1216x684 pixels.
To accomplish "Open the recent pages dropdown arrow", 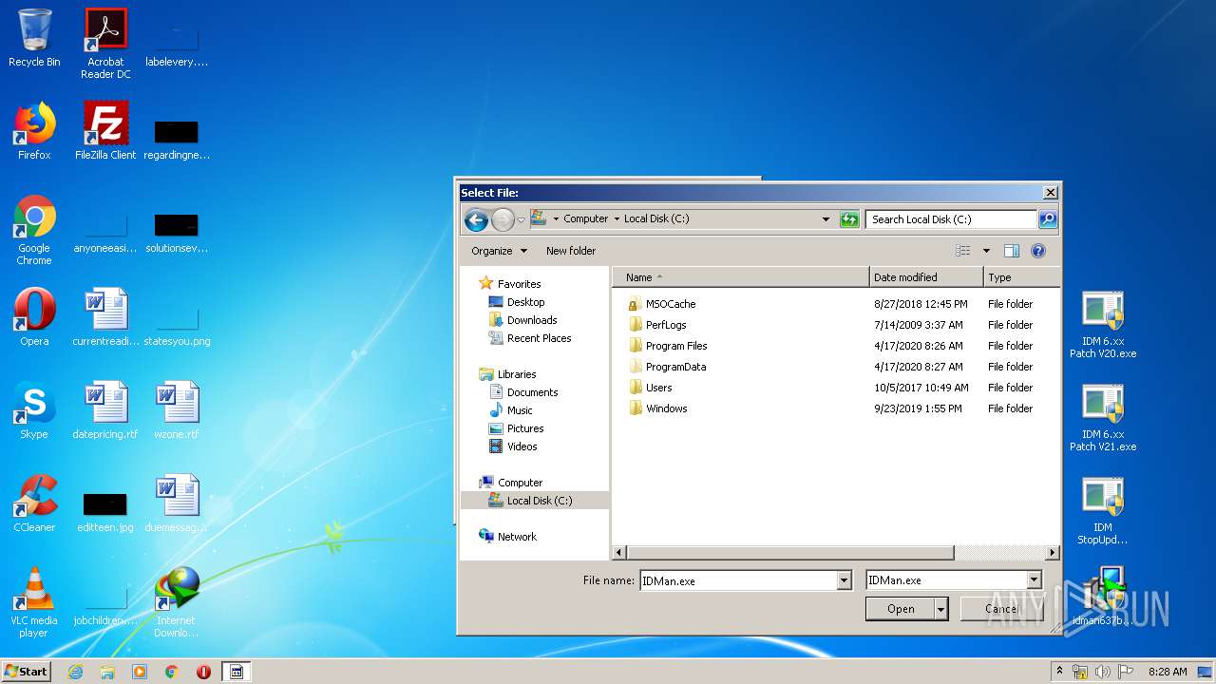I will [521, 220].
